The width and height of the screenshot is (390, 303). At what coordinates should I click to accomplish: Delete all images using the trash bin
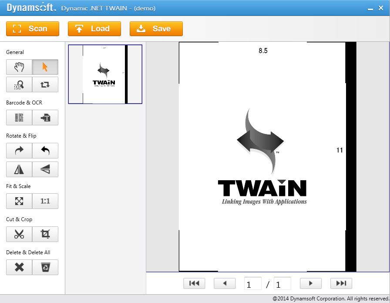coord(45,267)
